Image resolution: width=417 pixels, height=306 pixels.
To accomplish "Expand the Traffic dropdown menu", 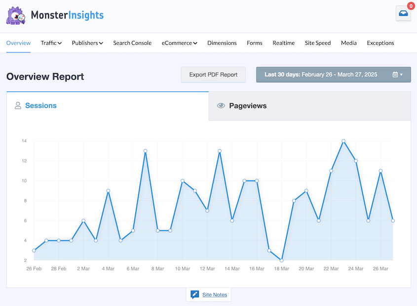I will 51,43.
